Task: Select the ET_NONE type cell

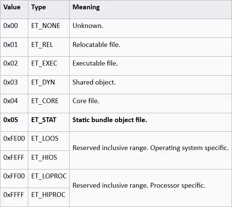Action: click(x=49, y=28)
